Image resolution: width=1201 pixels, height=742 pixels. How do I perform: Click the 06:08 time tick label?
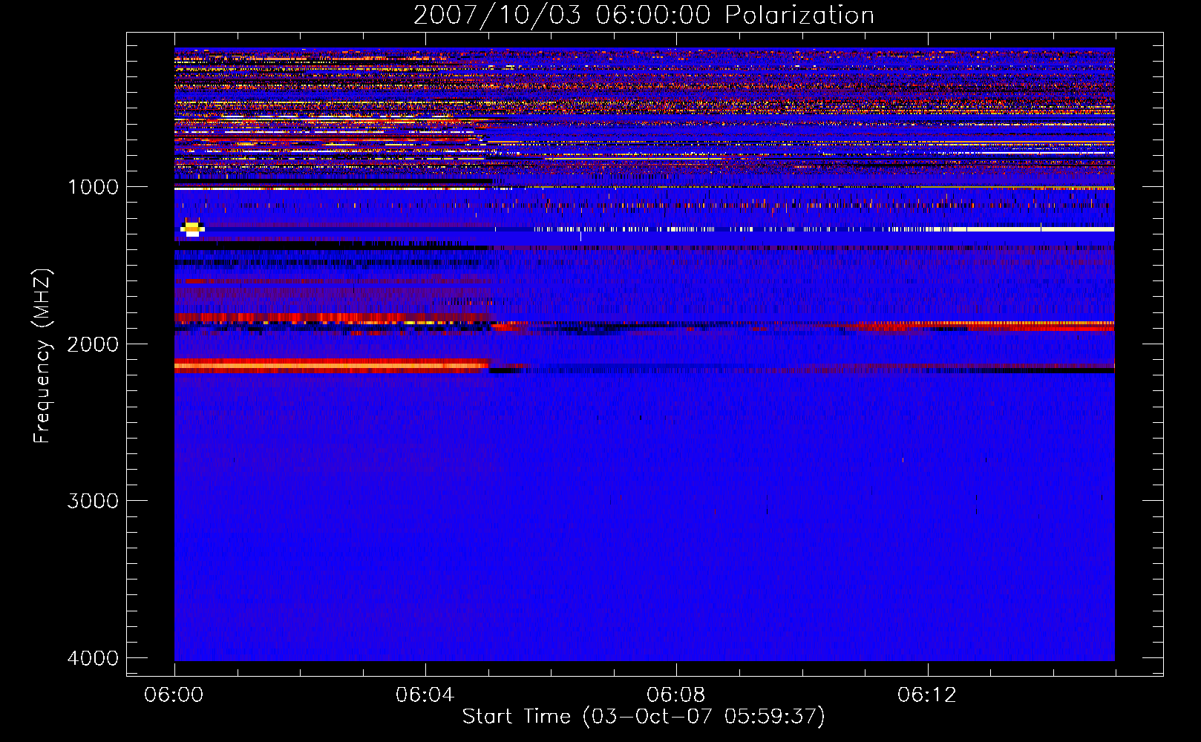pos(676,695)
